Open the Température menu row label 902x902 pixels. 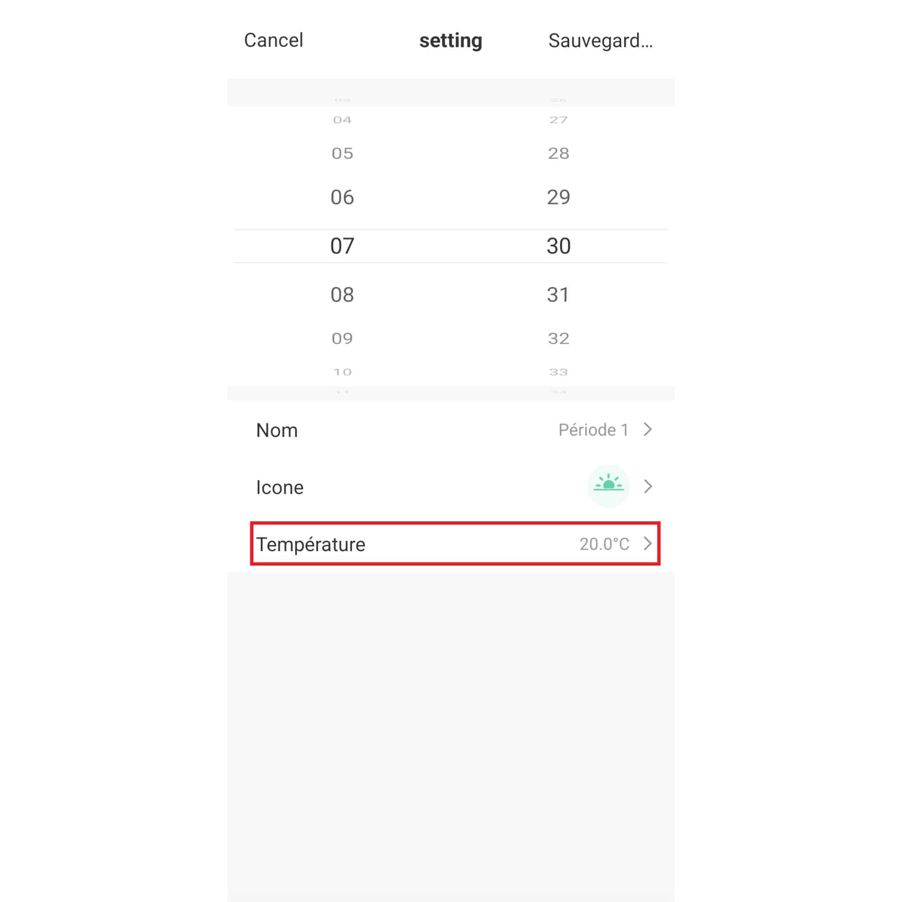click(310, 544)
